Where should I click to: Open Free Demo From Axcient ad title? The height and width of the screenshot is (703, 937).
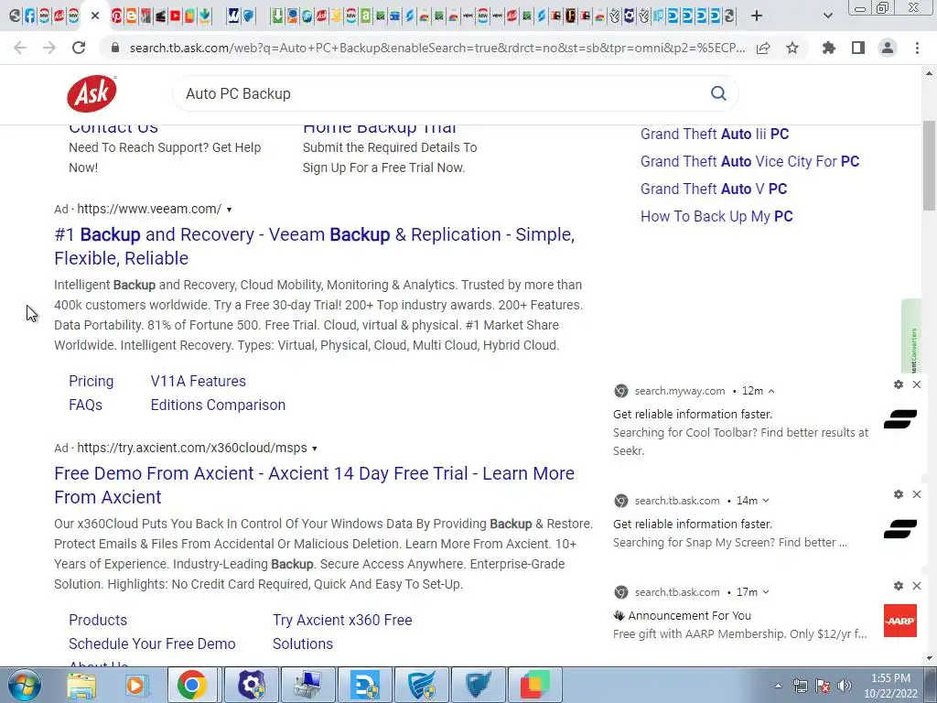pyautogui.click(x=315, y=485)
